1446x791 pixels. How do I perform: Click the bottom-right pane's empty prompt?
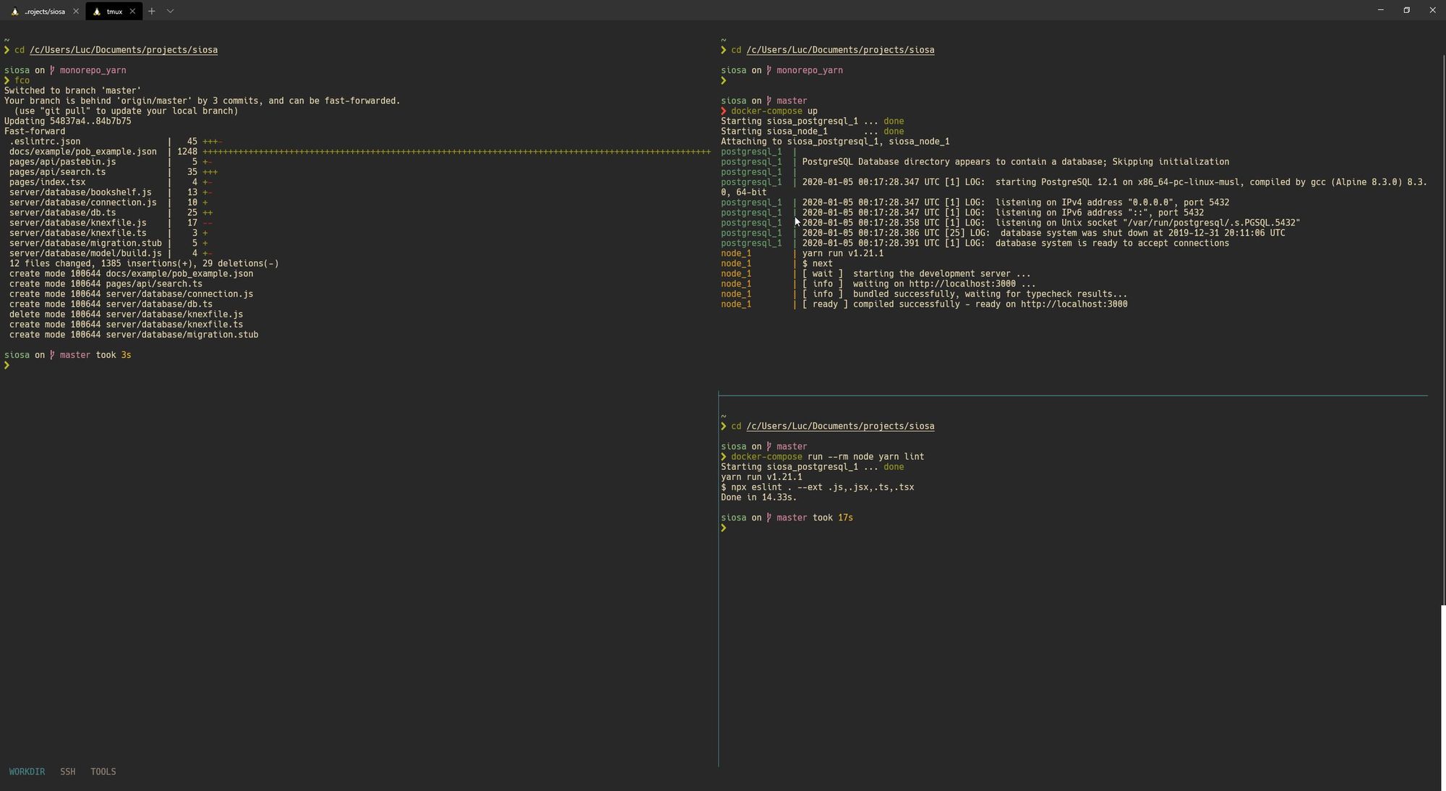pos(724,528)
